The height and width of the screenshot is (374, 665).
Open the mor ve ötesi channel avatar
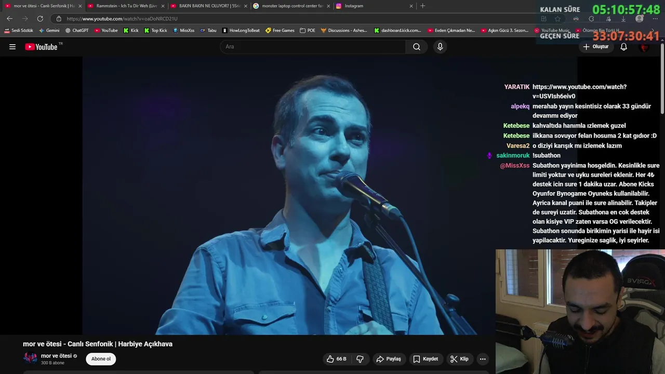[x=30, y=358]
